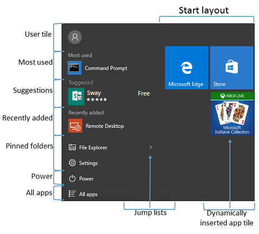Viewport: 259px width, 234px height.
Task: Click the Sway suggestion name
Action: coord(94,93)
